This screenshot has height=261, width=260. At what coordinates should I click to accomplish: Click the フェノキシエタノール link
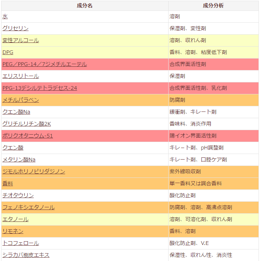pyautogui.click(x=28, y=207)
